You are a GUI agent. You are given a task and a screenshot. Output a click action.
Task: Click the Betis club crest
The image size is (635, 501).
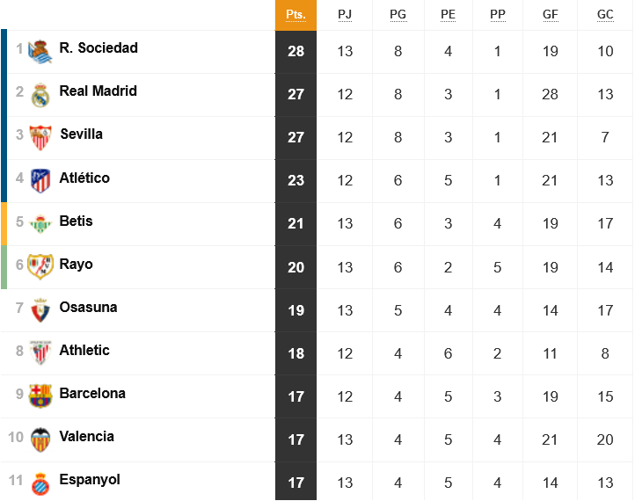(40, 224)
